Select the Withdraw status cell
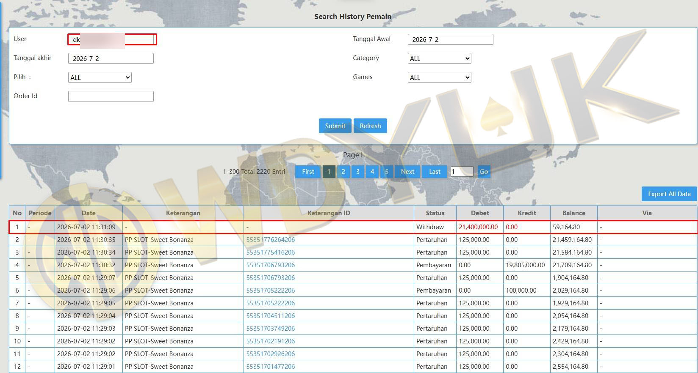Viewport: 698px width, 373px height. click(435, 227)
